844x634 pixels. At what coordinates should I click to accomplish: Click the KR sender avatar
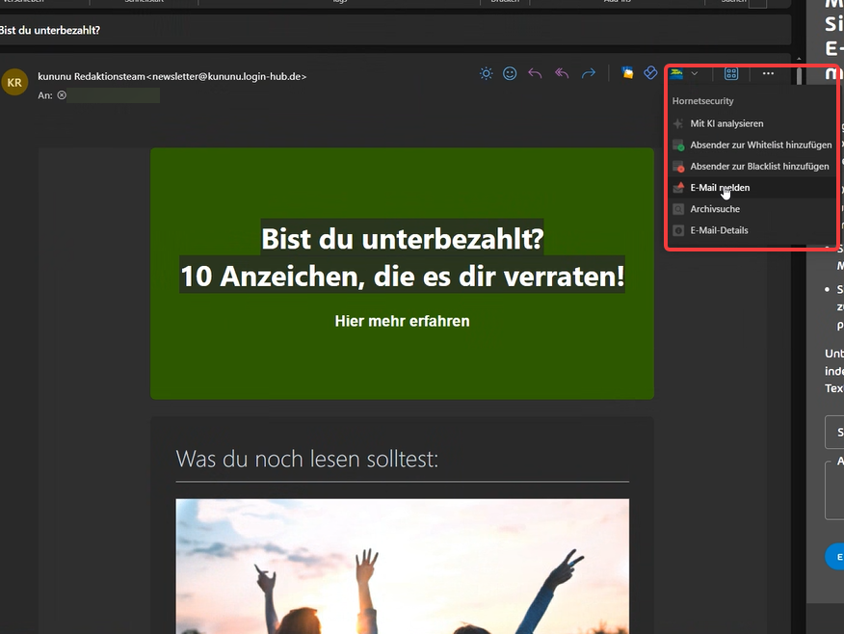pos(14,82)
